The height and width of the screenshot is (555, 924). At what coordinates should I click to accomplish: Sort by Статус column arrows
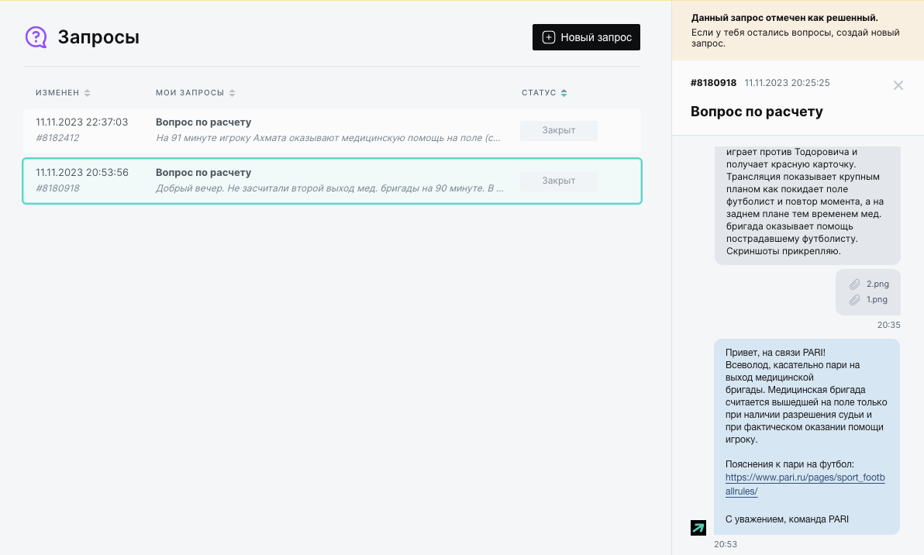point(564,93)
